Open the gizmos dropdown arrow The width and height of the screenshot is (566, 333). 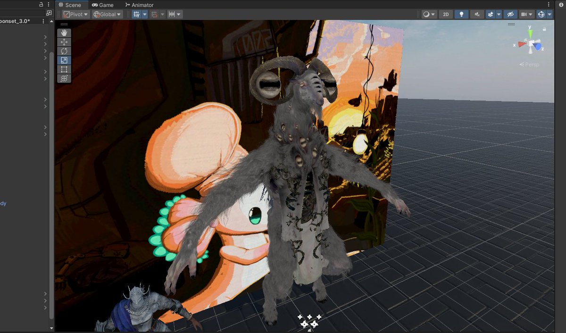coord(549,14)
